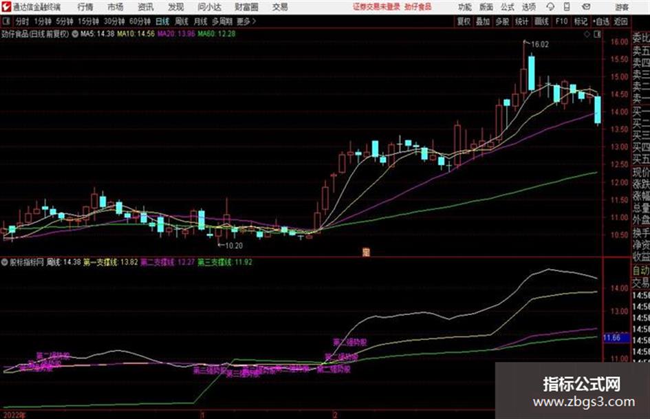Click the F10 company info button
Screen dimensions: 650x419
(562, 21)
